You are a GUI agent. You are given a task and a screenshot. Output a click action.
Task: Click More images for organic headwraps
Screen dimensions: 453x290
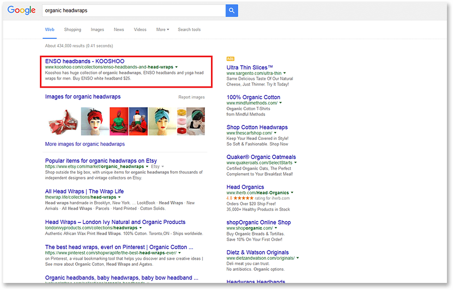(85, 144)
